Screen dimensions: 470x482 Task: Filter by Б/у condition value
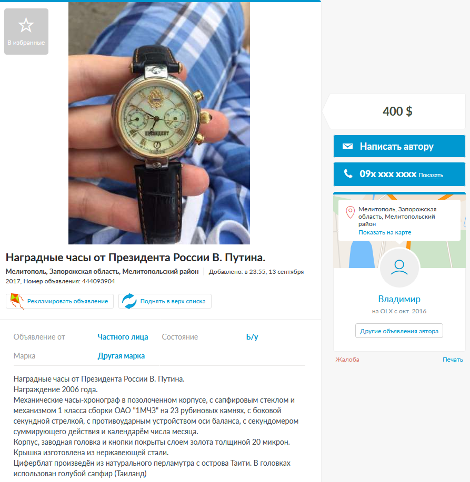pyautogui.click(x=252, y=337)
